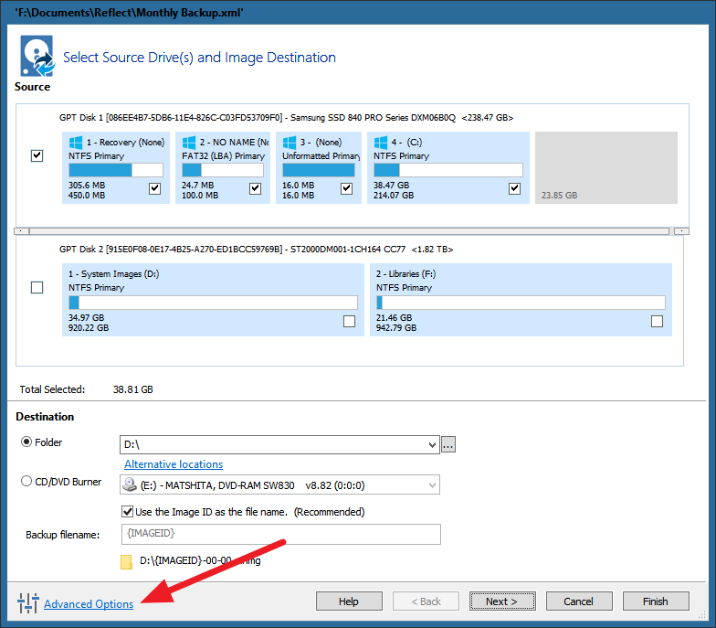This screenshot has height=628, width=716.
Task: Click Windows logo on NO NAME partition
Action: 189,143
